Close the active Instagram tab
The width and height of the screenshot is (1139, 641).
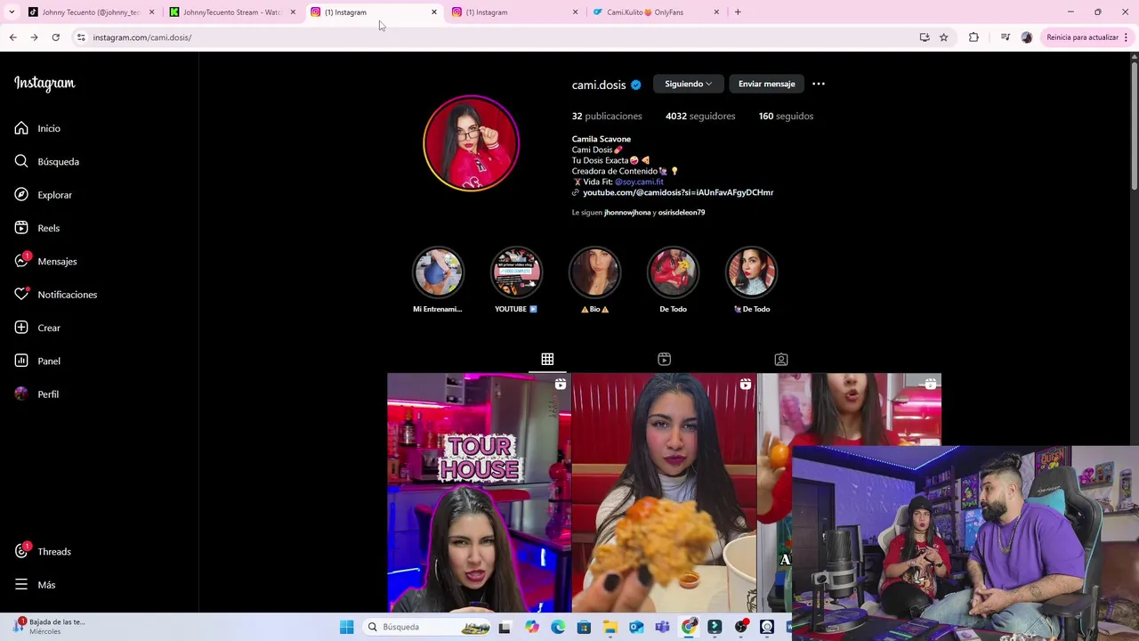coord(434,12)
